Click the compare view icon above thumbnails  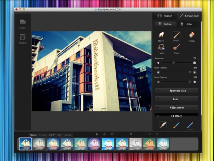click(97, 134)
